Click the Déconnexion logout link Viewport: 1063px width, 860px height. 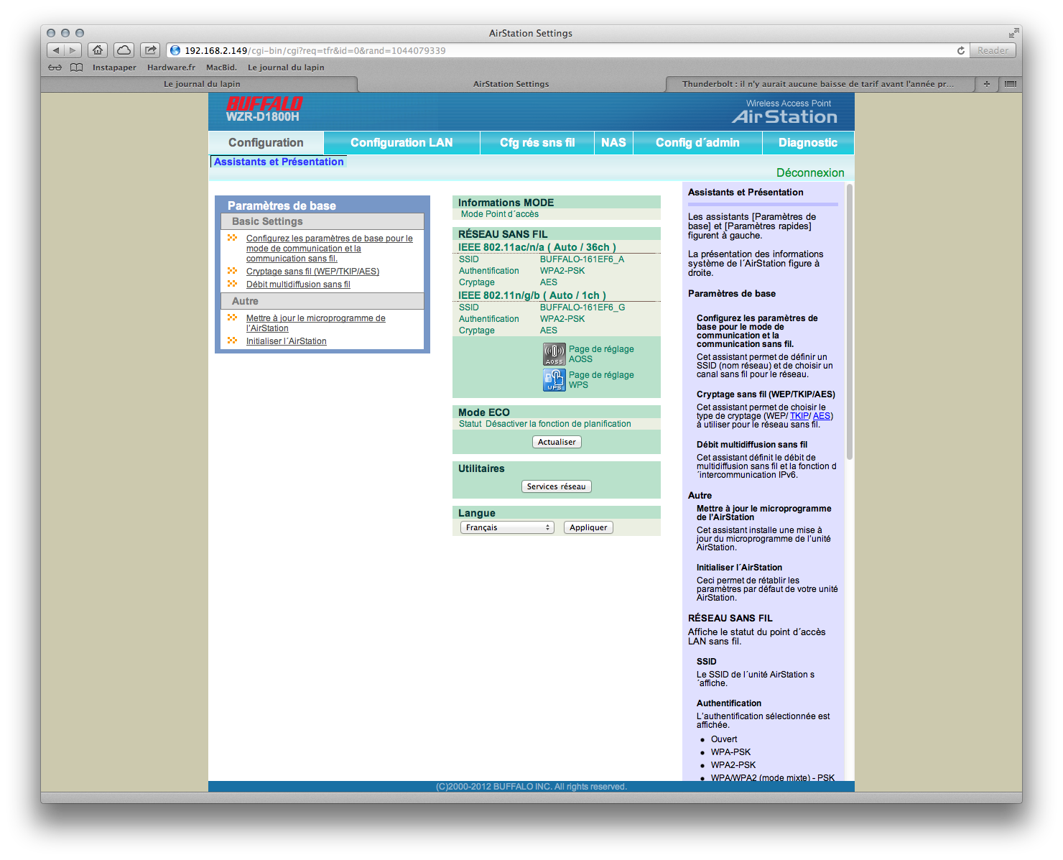coord(809,172)
